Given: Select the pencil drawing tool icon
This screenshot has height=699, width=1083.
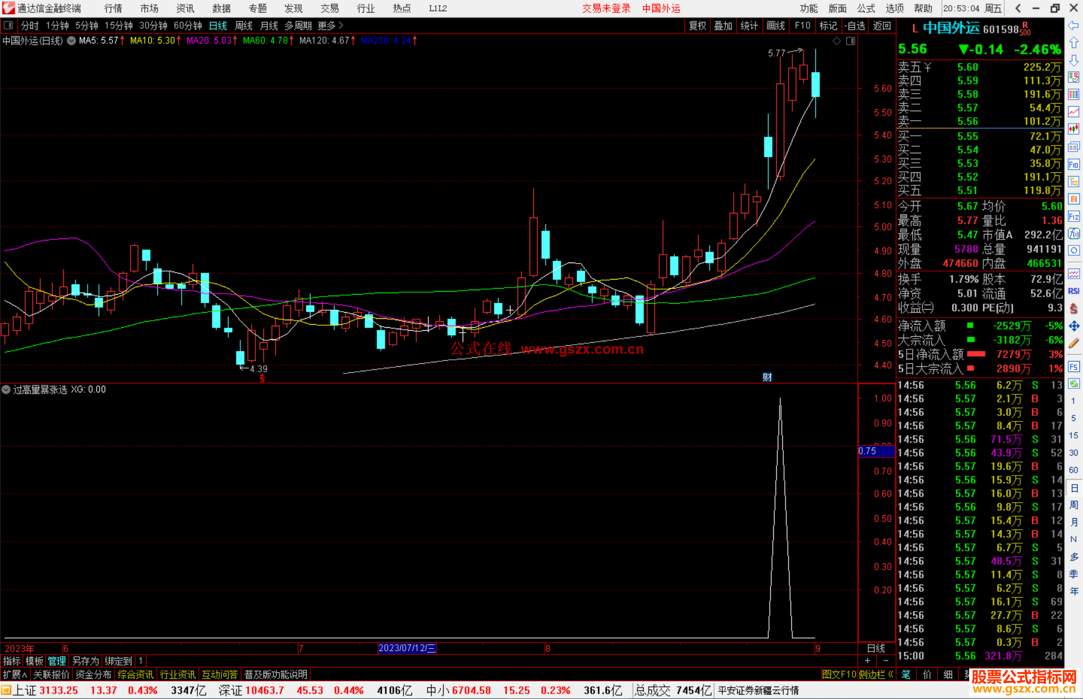Looking at the screenshot, I should (1073, 343).
